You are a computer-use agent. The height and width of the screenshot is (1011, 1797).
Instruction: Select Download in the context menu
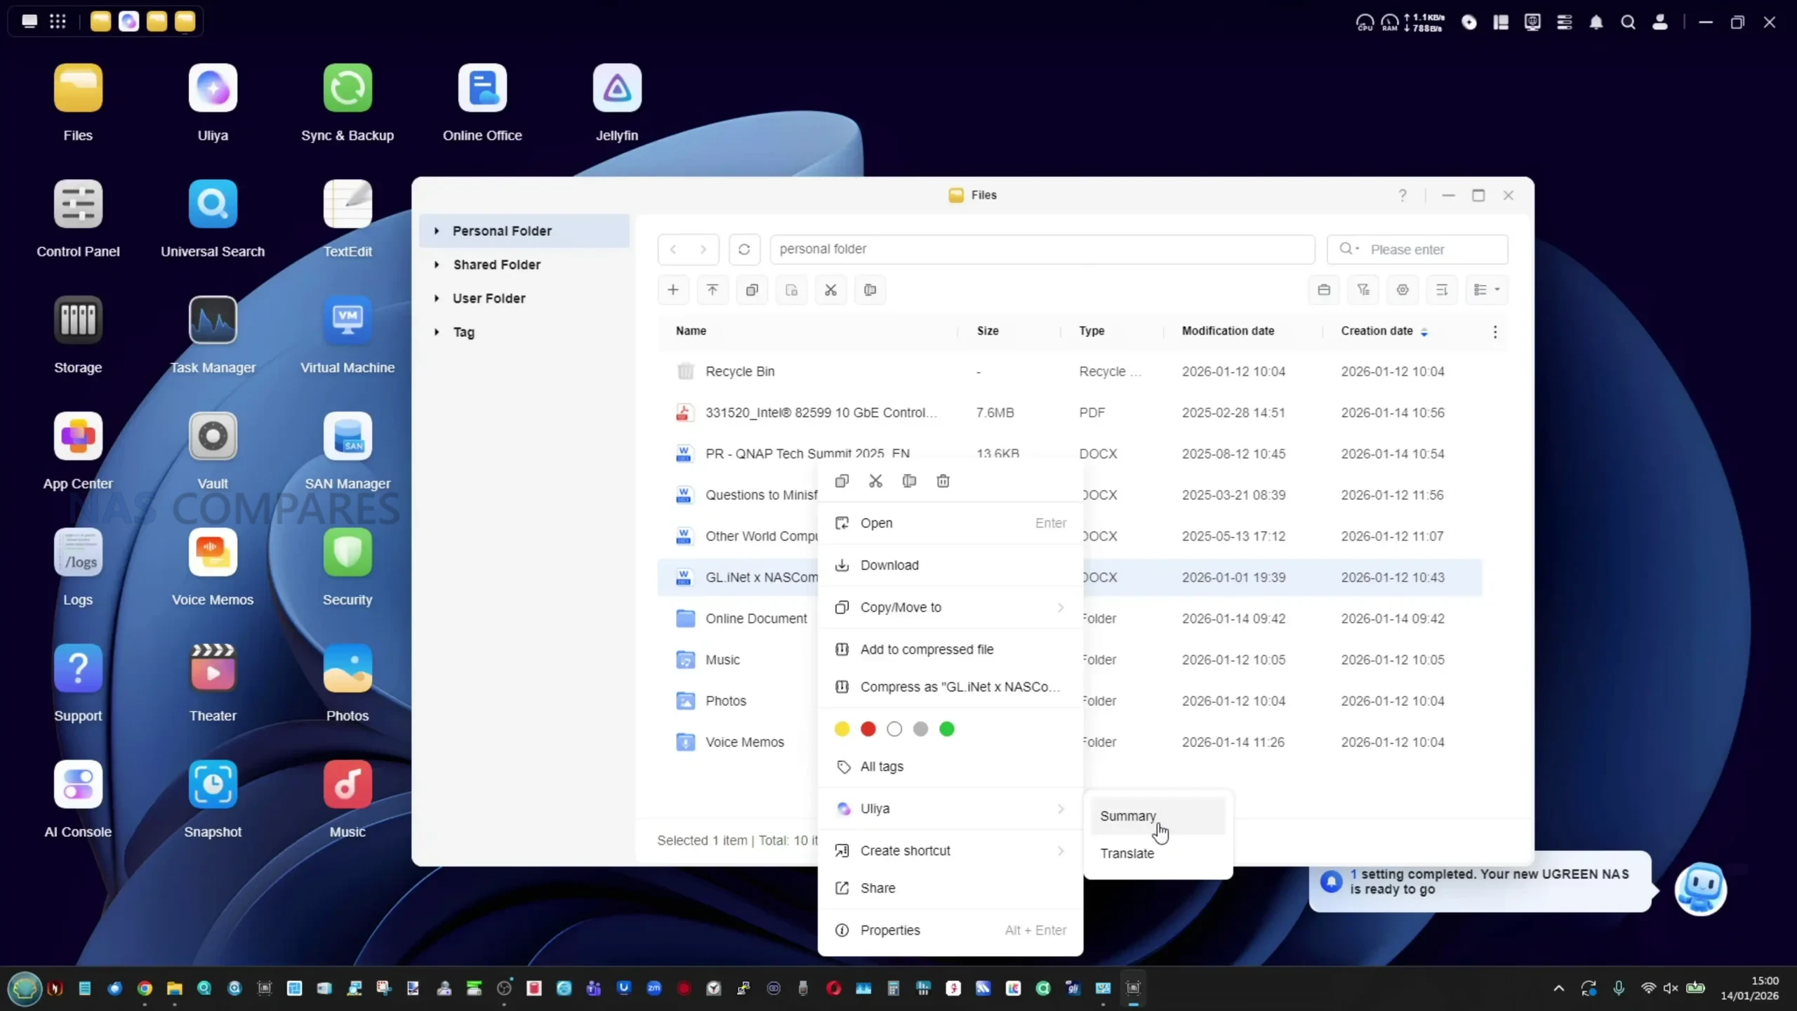889,565
